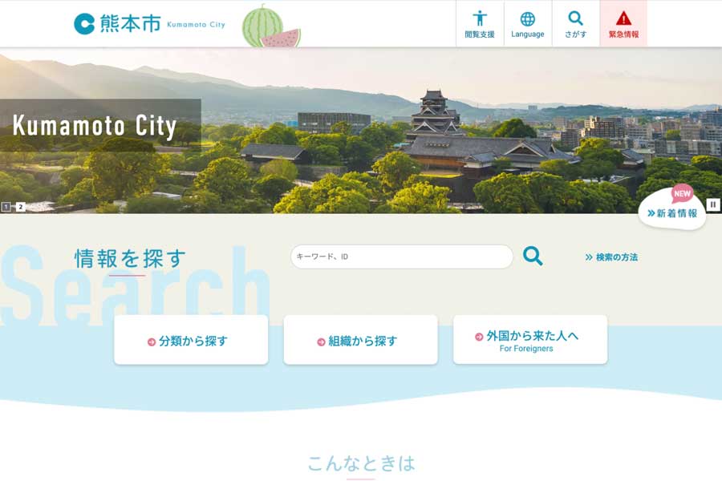Click the pink arrow icon on 組織から探す

[x=321, y=340]
